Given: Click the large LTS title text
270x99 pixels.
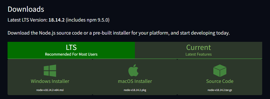Looking at the screenshot, I should tap(71, 47).
